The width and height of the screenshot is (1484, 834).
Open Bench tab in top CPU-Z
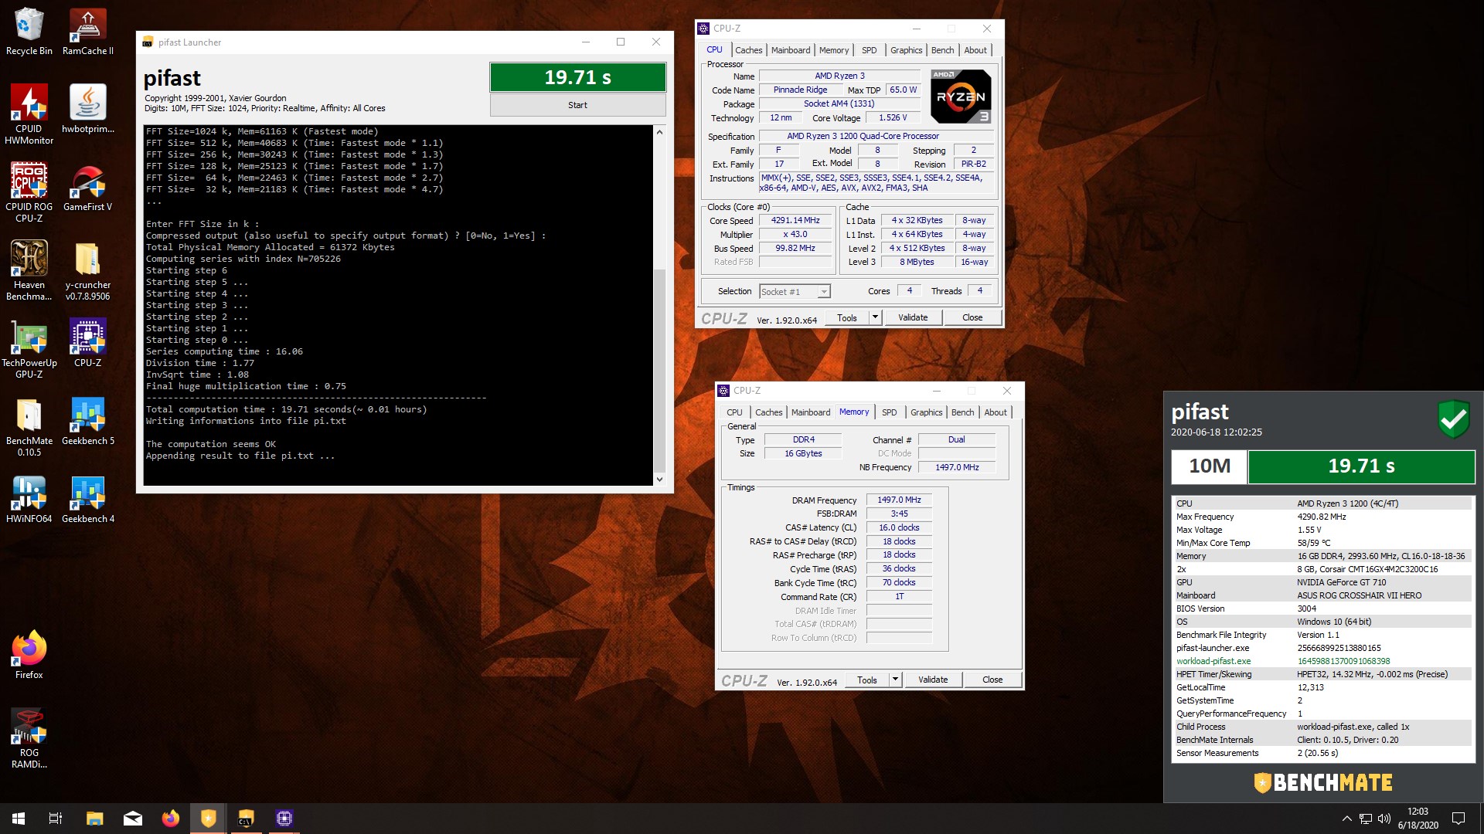tap(942, 50)
